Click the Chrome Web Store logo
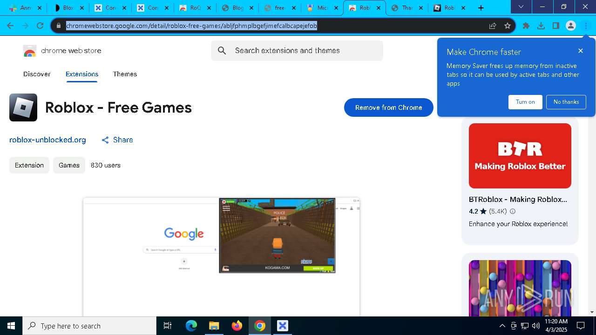Viewport: 596px width, 335px height. (30, 51)
